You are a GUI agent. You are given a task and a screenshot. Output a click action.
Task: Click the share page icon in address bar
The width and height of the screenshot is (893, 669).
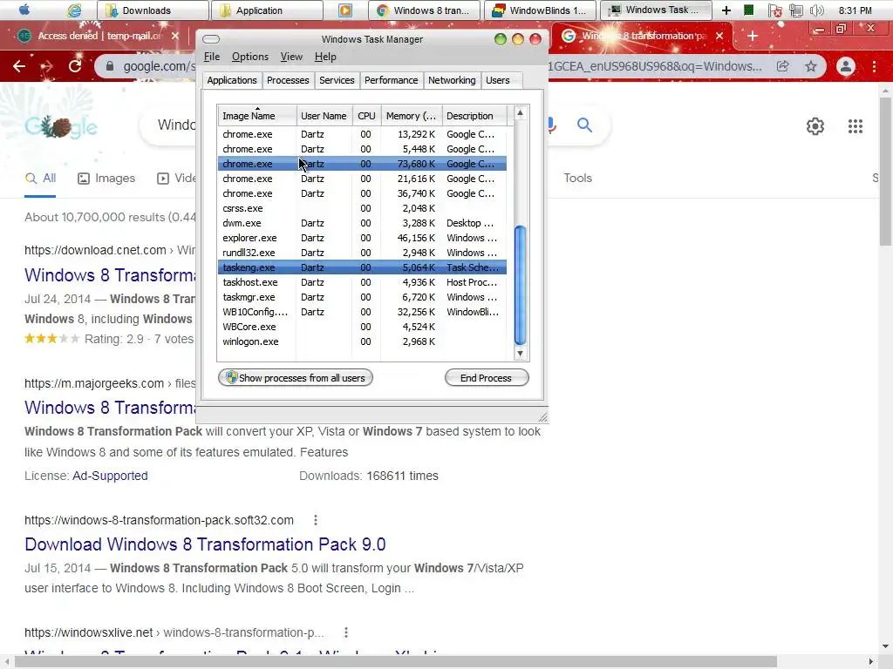(x=783, y=66)
